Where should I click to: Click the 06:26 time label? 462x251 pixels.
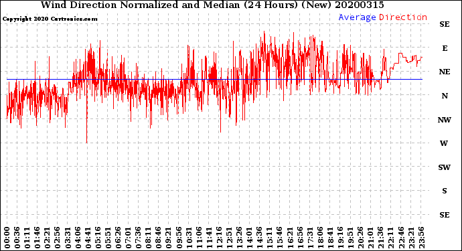118,238
